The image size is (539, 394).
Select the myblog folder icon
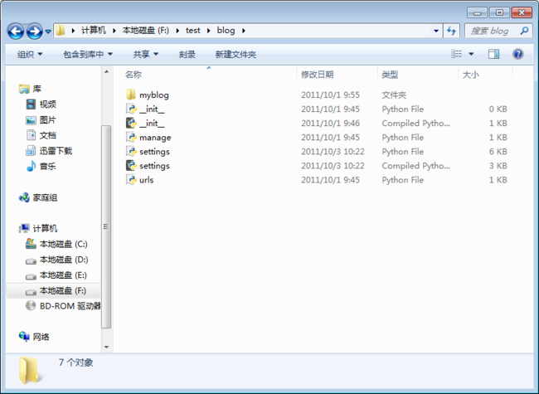pyautogui.click(x=131, y=95)
